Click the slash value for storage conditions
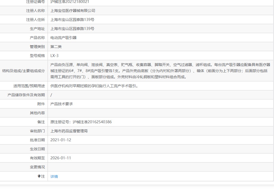 click(51, 95)
